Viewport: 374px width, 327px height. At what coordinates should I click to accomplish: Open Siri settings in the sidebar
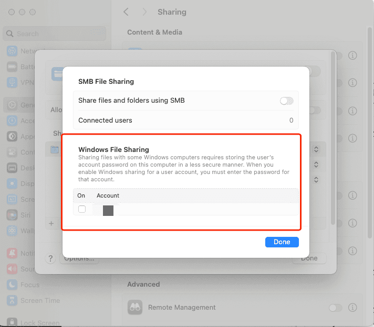click(x=18, y=215)
